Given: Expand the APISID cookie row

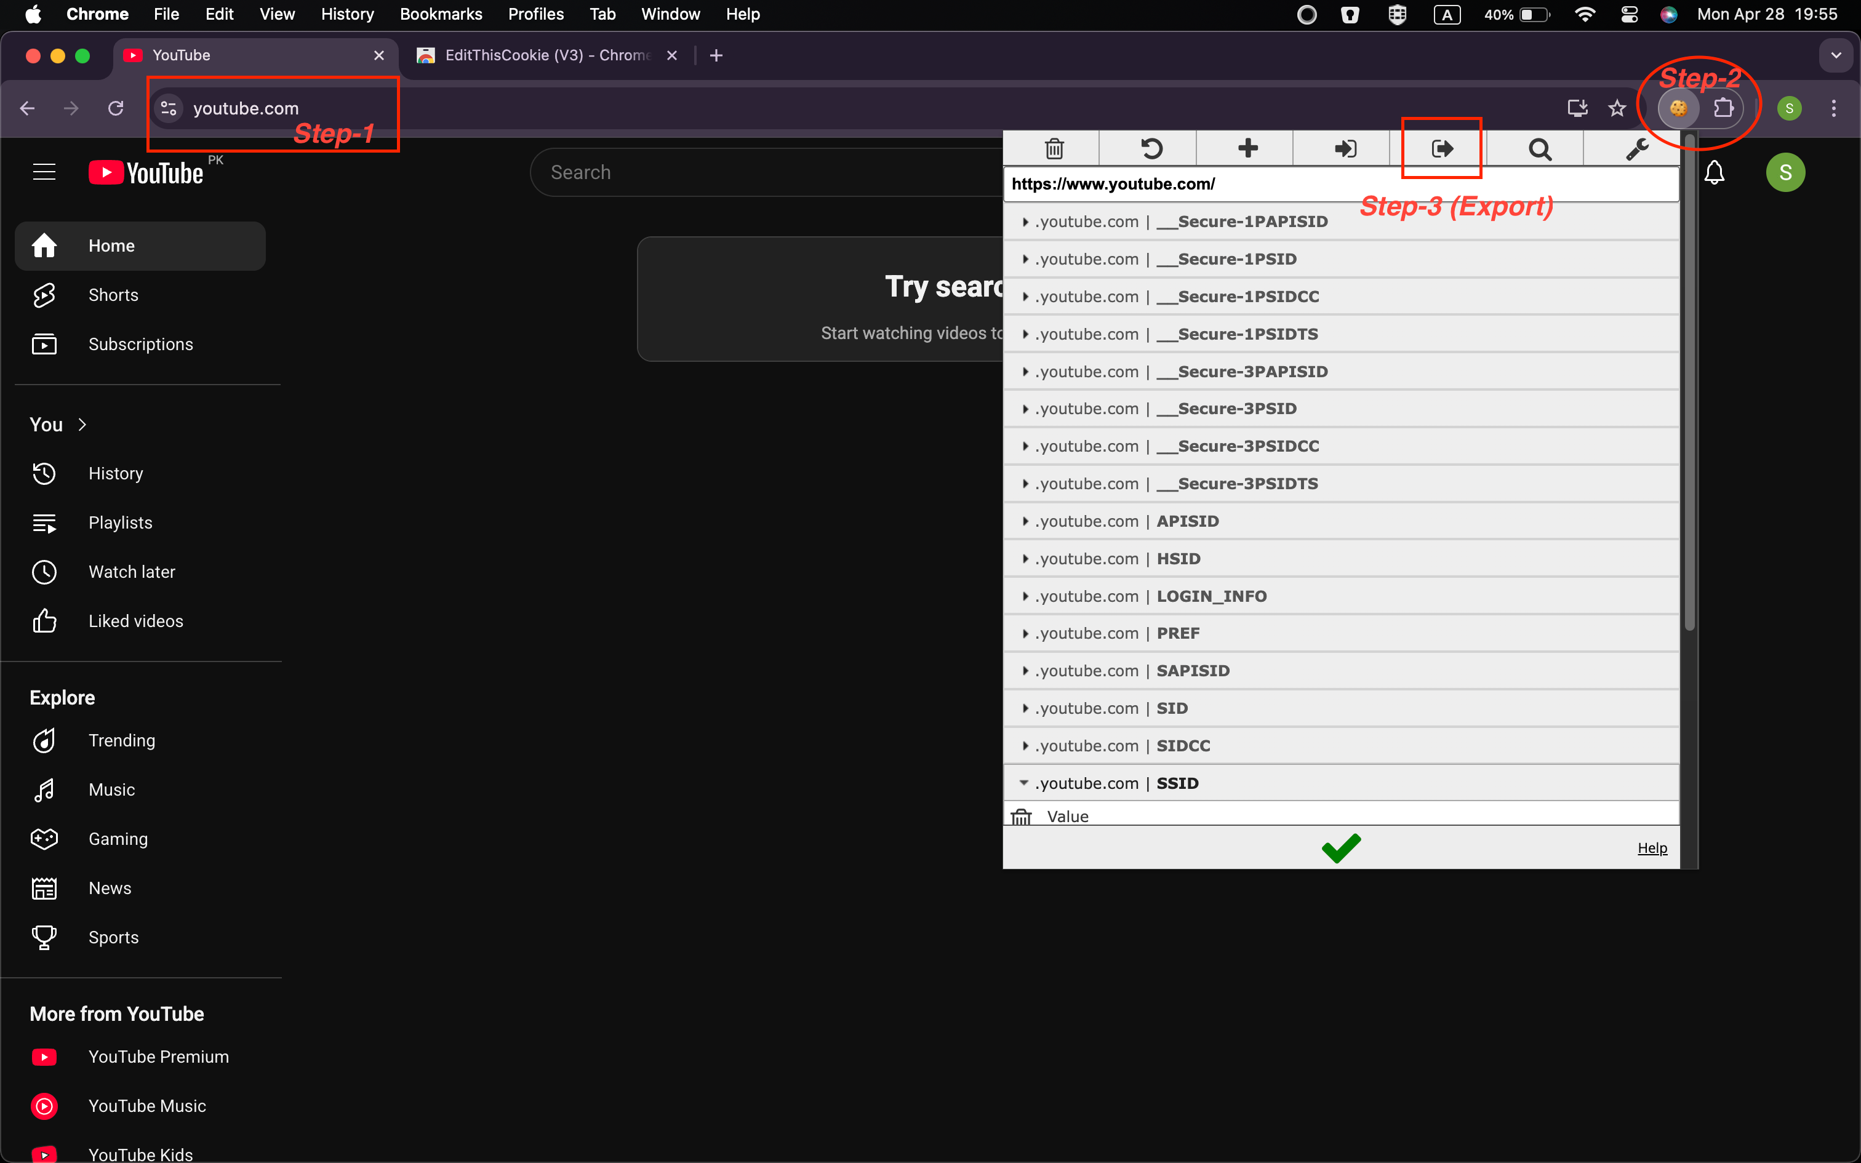Looking at the screenshot, I should (1340, 522).
